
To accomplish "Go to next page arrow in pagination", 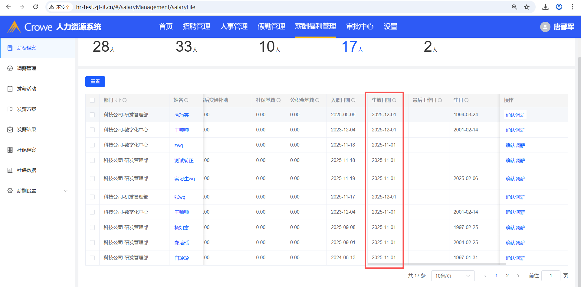I will (518, 276).
